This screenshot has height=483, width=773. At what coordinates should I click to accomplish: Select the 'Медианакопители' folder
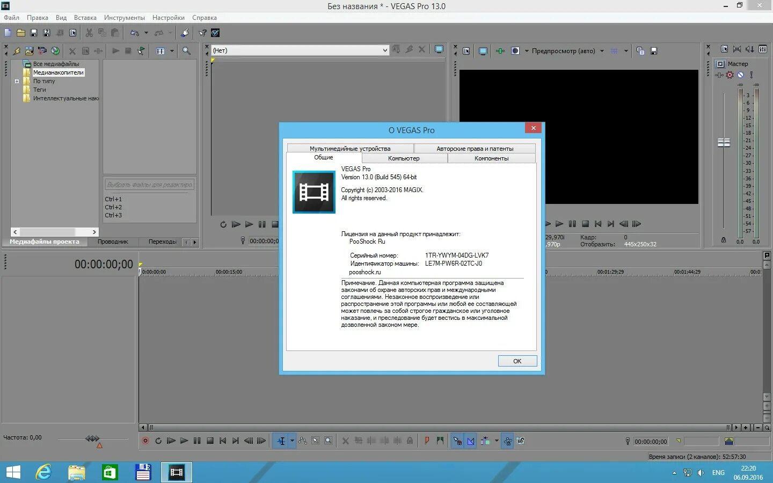[x=58, y=72]
